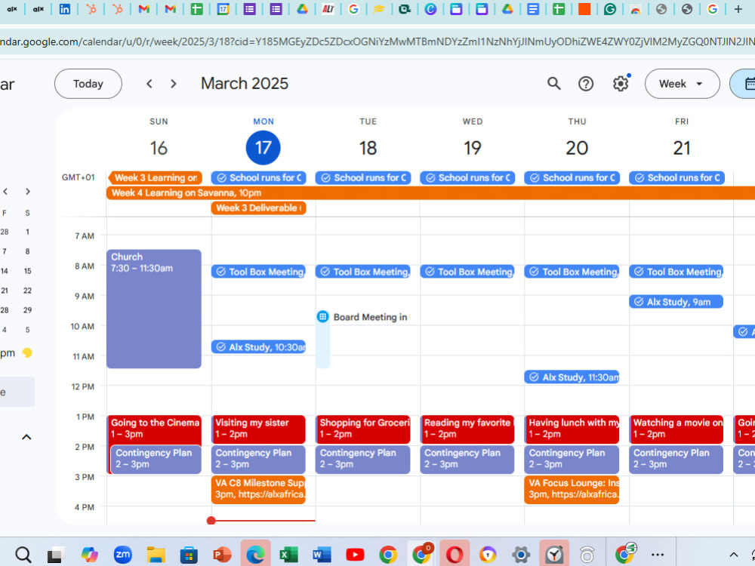755x566 pixels.
Task: Open Reading my favorite event on Wednesday
Action: (x=467, y=429)
